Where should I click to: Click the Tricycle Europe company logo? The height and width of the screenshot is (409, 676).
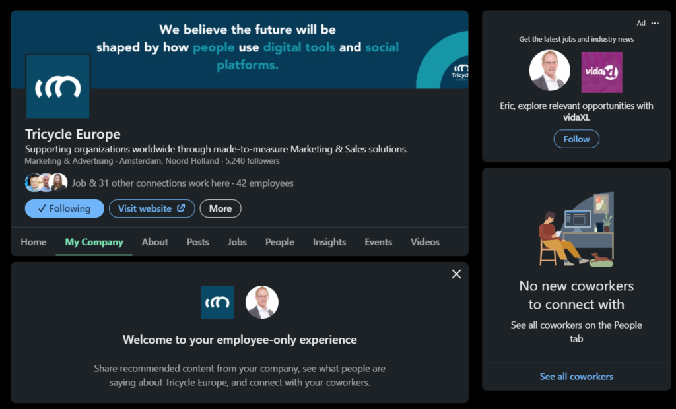click(58, 86)
